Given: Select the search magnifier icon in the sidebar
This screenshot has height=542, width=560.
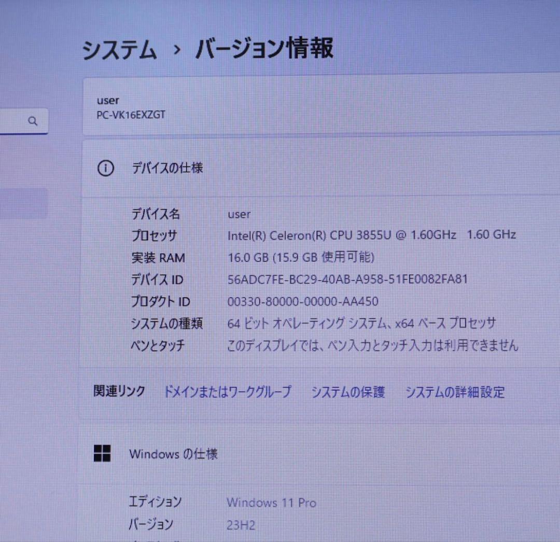Looking at the screenshot, I should [33, 120].
